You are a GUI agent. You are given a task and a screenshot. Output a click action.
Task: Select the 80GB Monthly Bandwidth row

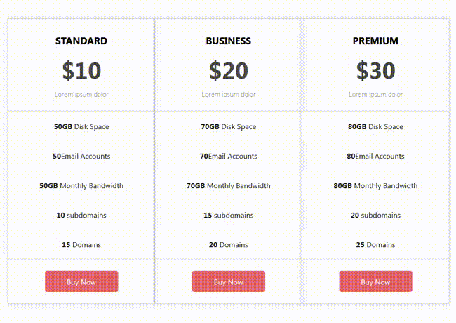[x=375, y=186]
